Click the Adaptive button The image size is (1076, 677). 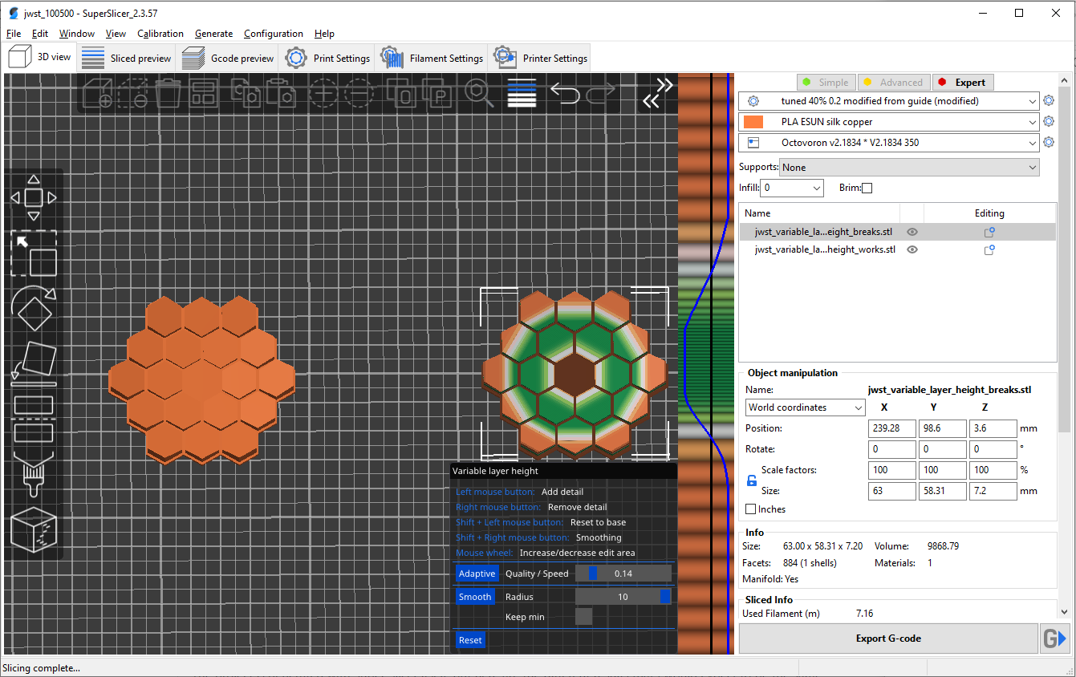pyautogui.click(x=477, y=574)
